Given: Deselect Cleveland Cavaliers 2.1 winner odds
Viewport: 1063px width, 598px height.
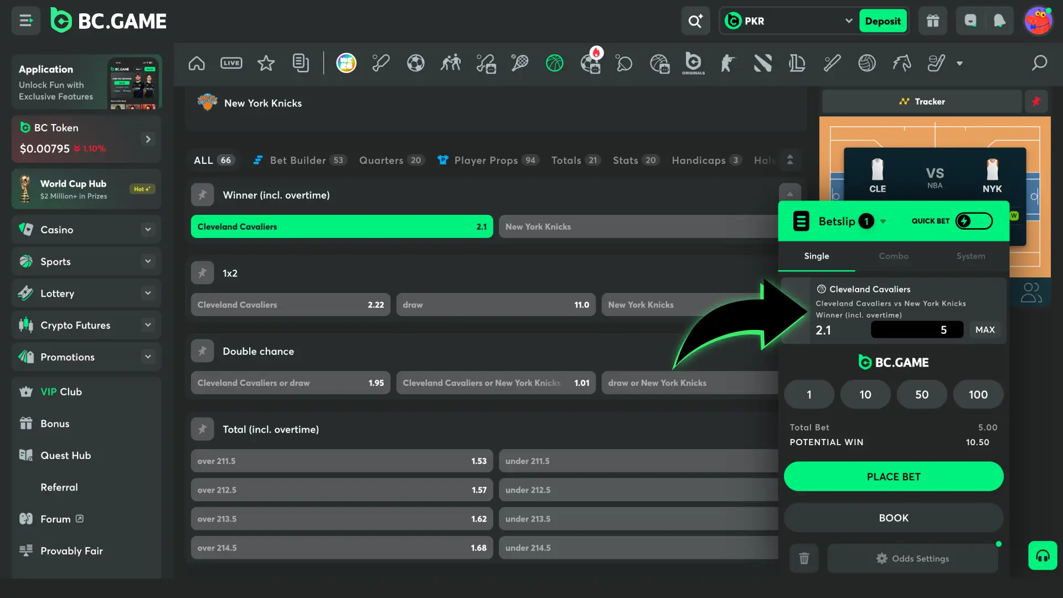Looking at the screenshot, I should 342,226.
